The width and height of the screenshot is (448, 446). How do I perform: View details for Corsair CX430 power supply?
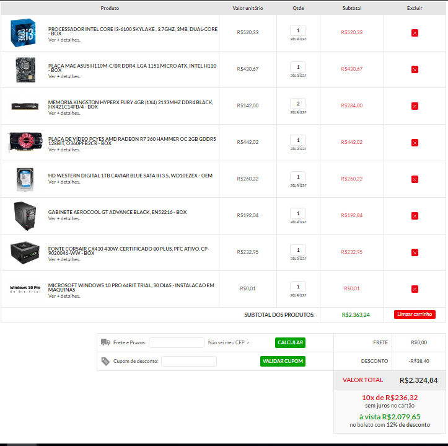tap(64, 259)
